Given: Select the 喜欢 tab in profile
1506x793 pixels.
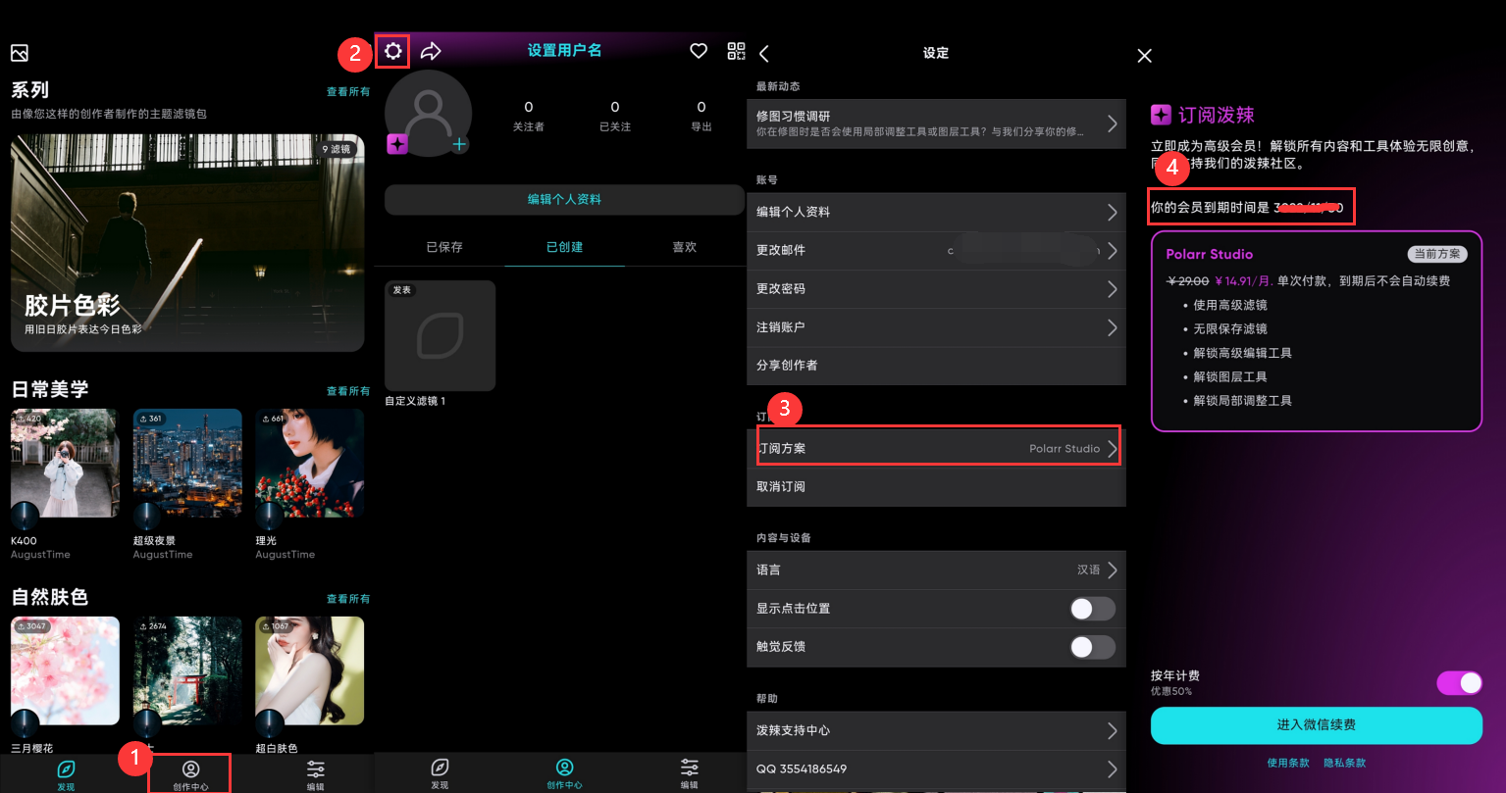Looking at the screenshot, I should (684, 247).
